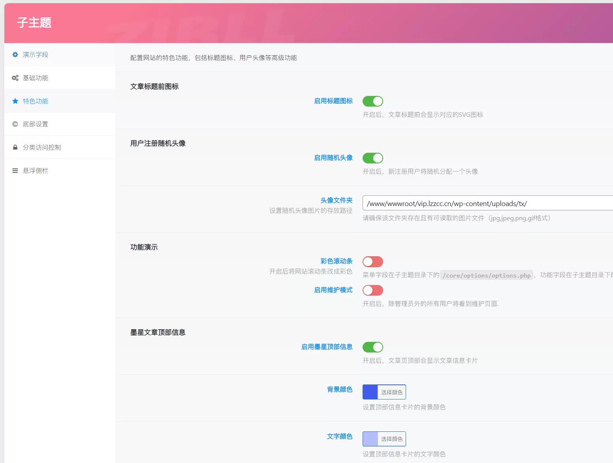Disable the 启用墨星顶部信息 switch
This screenshot has height=463, width=613.
373,347
